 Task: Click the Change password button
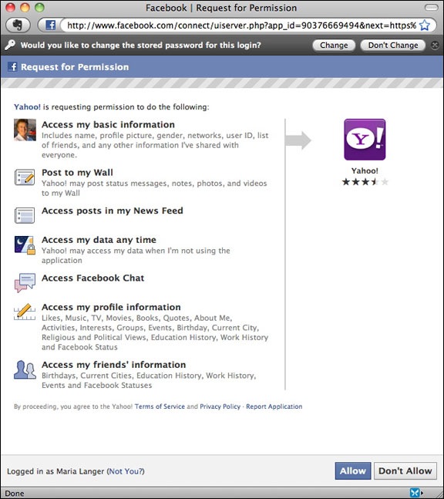click(334, 46)
